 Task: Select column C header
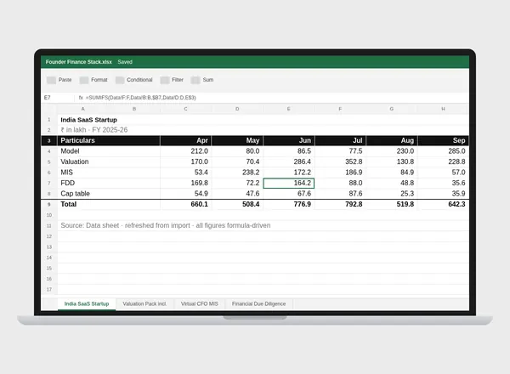185,109
